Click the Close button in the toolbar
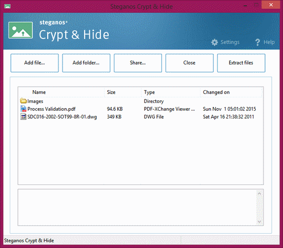This screenshot has height=248, width=283. [x=190, y=63]
